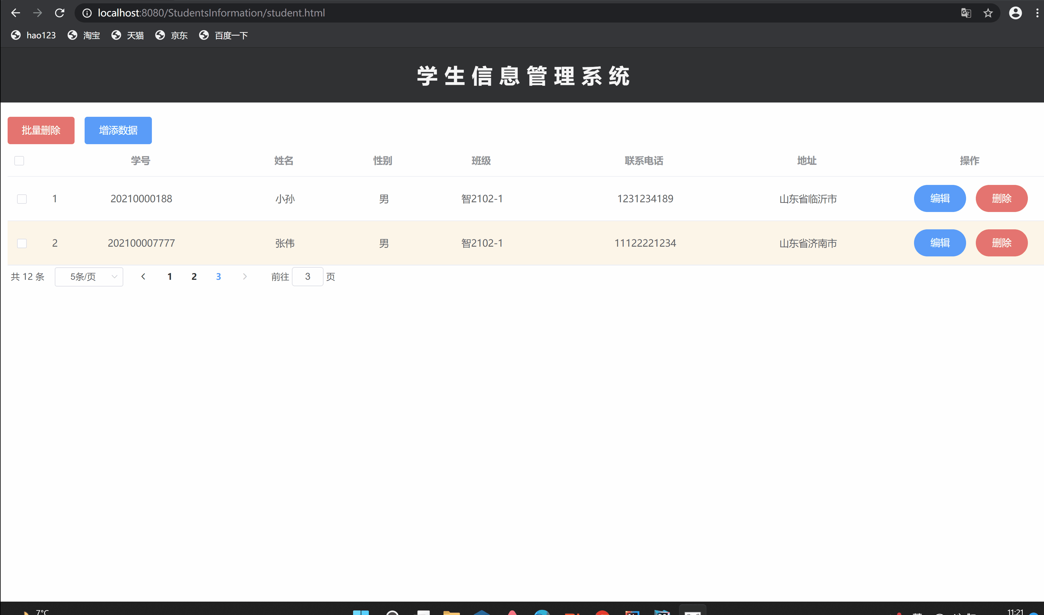Click the site info icon before localhost
The image size is (1044, 615).
87,13
